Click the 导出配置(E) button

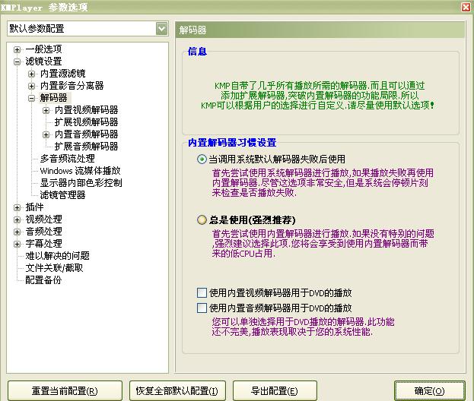pos(275,391)
